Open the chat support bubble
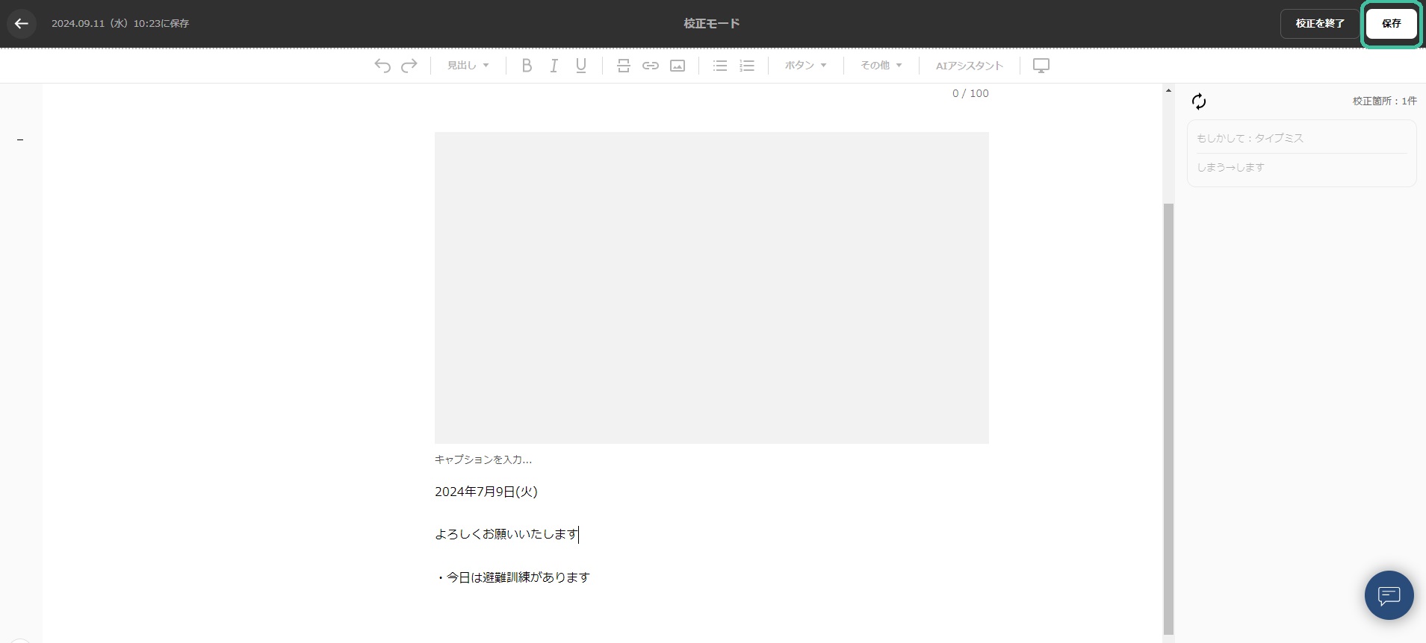 [1389, 595]
